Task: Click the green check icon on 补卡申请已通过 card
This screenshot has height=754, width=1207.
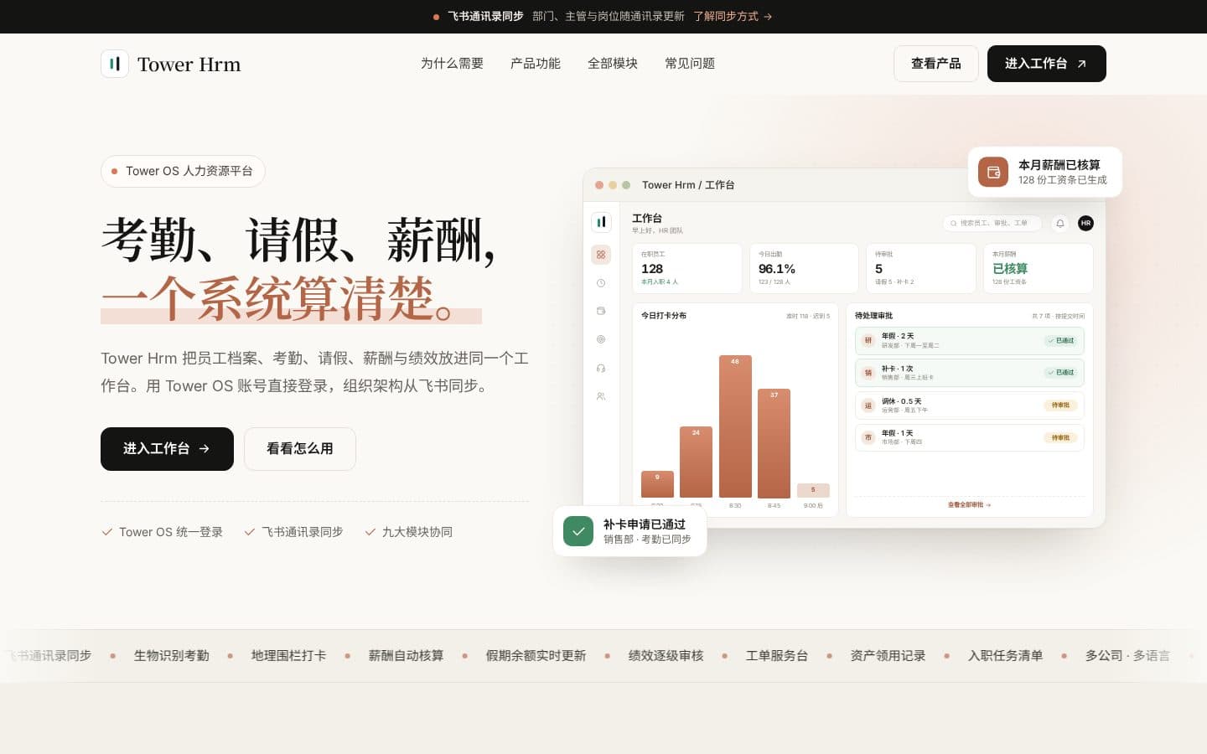Action: click(578, 531)
